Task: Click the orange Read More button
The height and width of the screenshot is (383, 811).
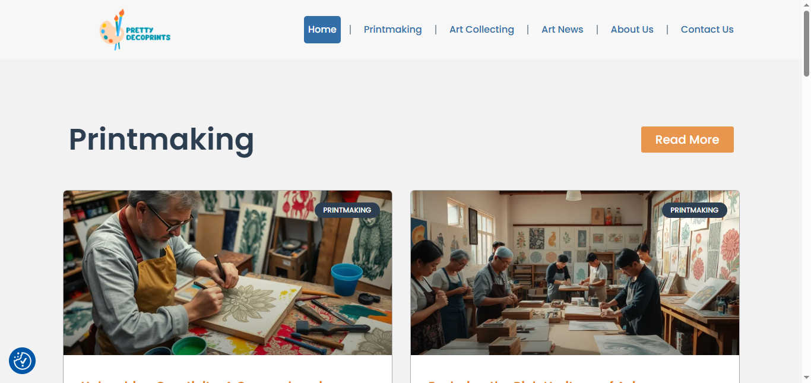Action: click(688, 140)
